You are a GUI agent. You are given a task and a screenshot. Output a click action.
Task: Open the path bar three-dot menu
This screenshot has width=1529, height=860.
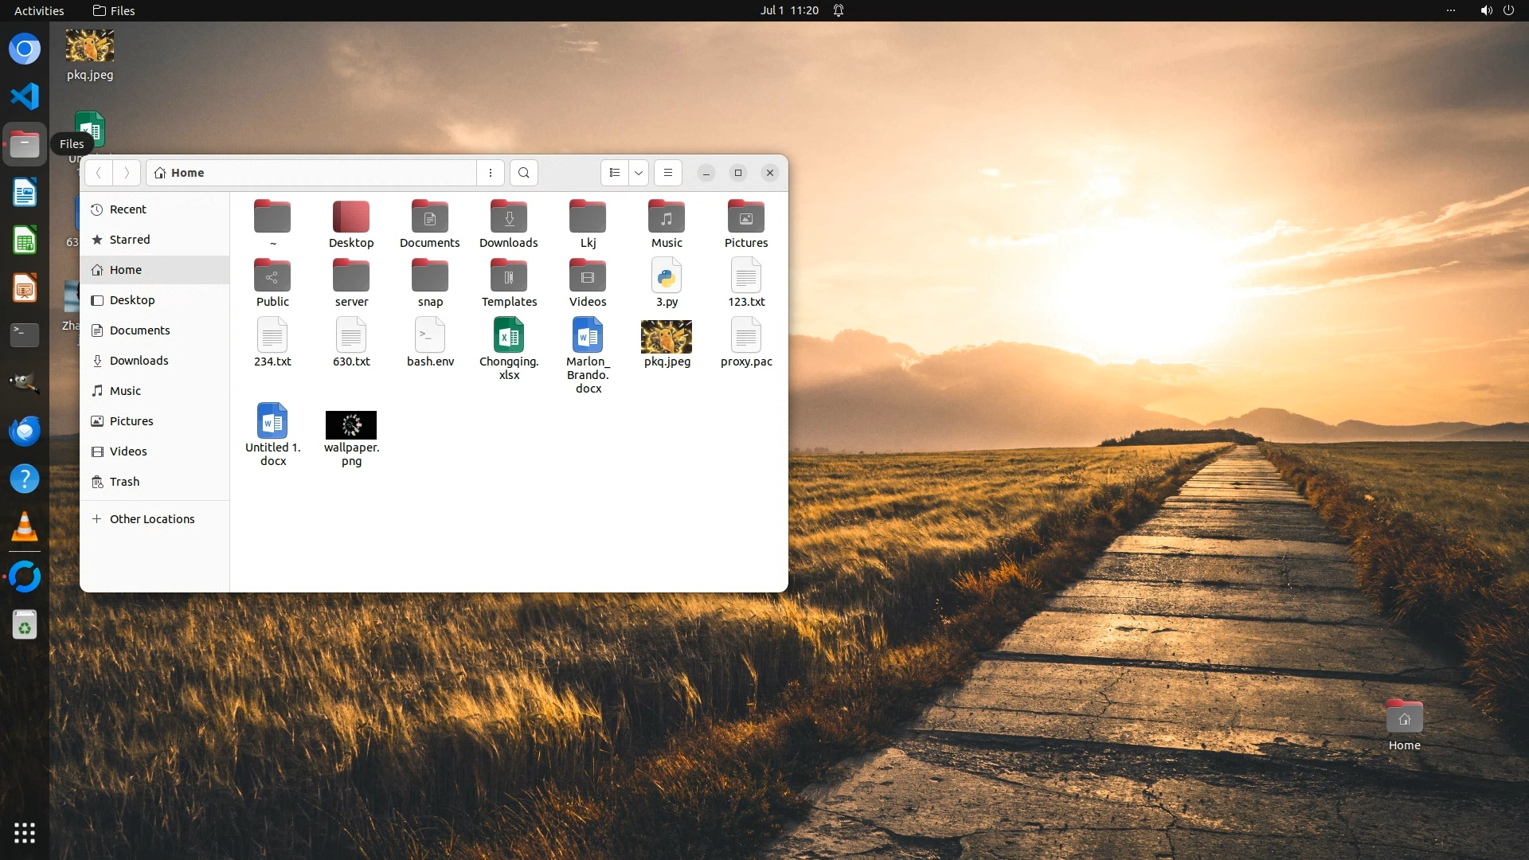491,173
